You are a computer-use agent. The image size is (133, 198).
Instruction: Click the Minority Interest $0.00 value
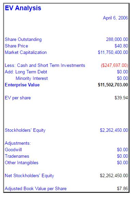(x=122, y=78)
